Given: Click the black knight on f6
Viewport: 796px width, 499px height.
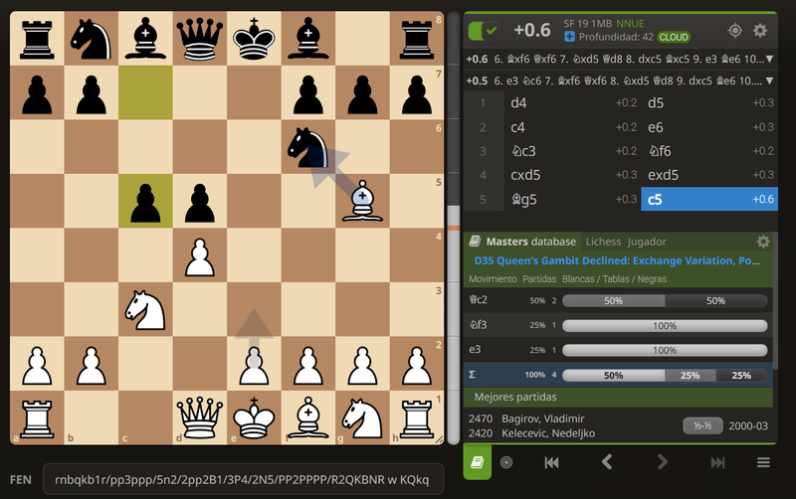Looking at the screenshot, I should coord(307,146).
